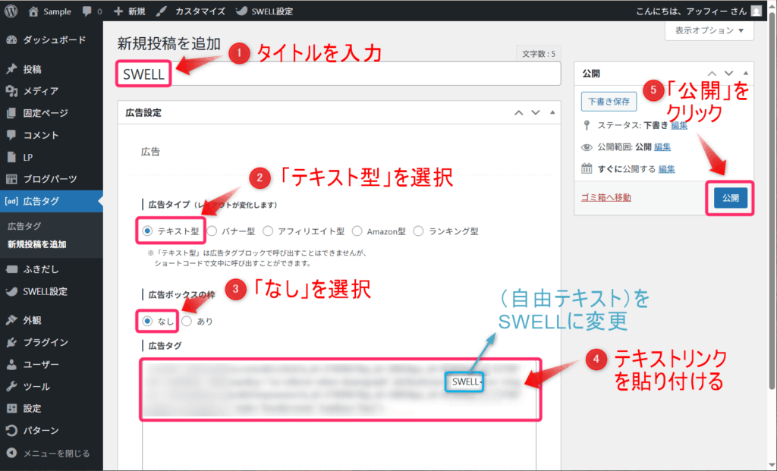This screenshot has width=777, height=471.
Task: Visit the Sample site home icon
Action: 33,11
